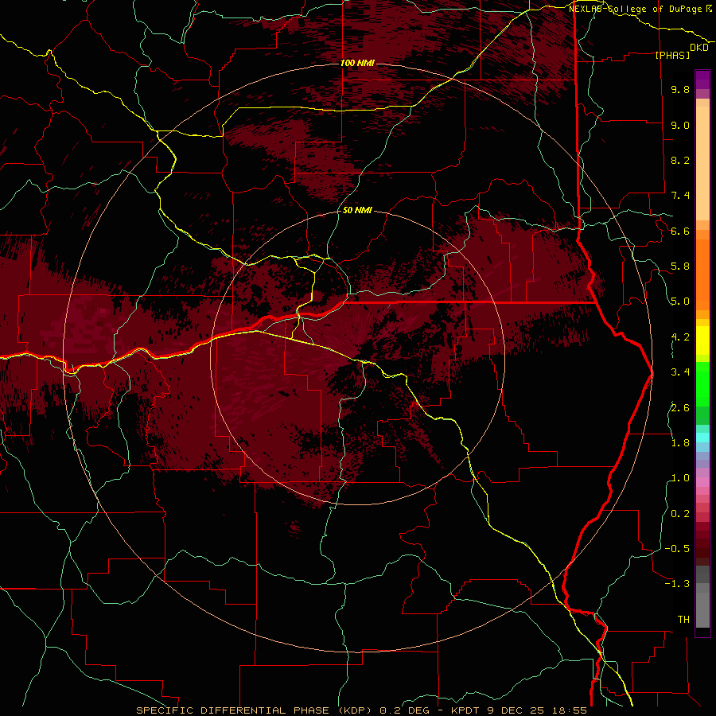Click the 2.6 value on the color scale

click(680, 408)
